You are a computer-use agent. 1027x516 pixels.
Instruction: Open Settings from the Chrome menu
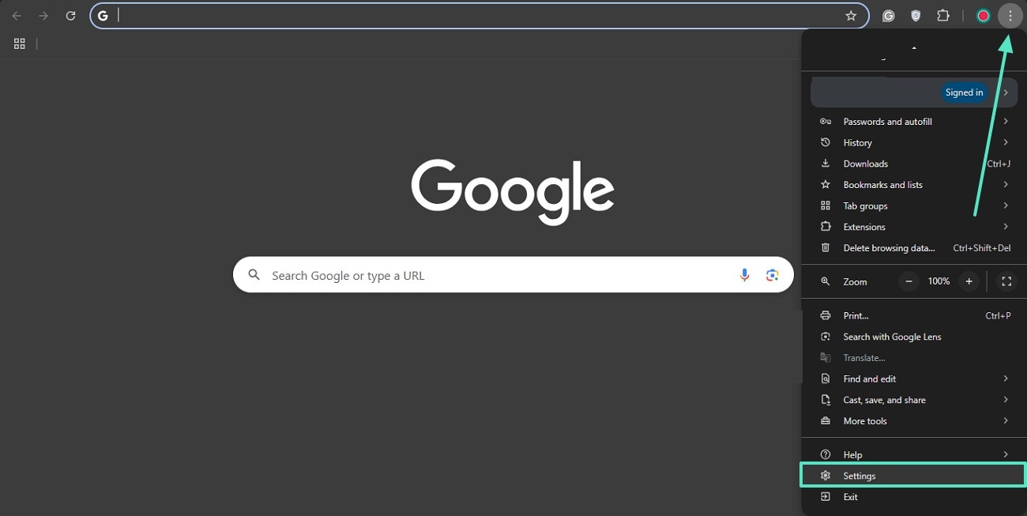point(914,476)
